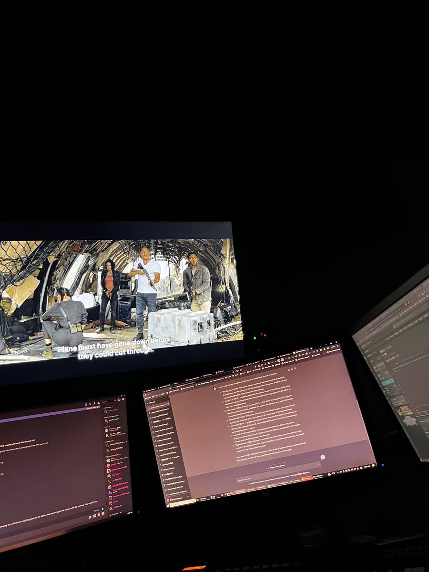Switch to the active ChatGPT browser tab
The height and width of the screenshot is (572, 429).
(176, 386)
